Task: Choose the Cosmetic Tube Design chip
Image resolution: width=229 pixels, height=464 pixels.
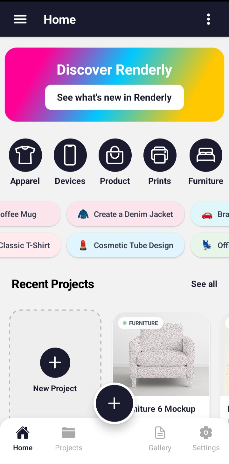Action: tap(126, 245)
